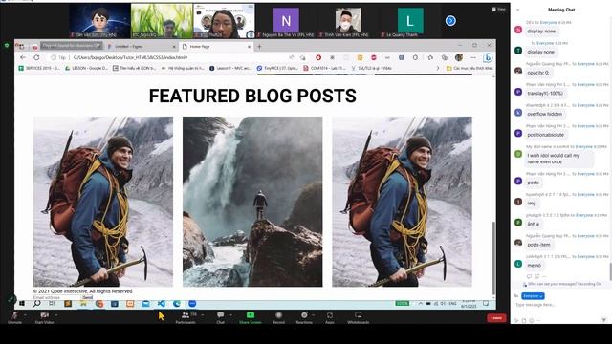Open Visual Studio Code from the taskbar
The width and height of the screenshot is (612, 344).
(162, 304)
